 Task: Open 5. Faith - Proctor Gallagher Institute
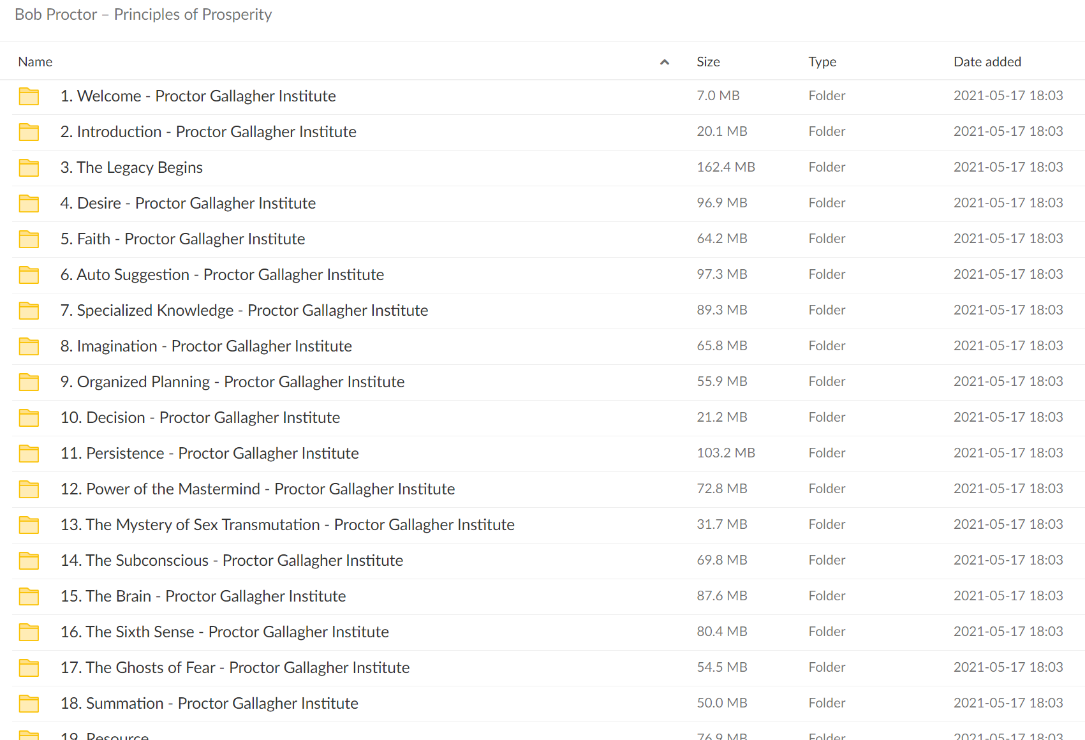point(182,239)
